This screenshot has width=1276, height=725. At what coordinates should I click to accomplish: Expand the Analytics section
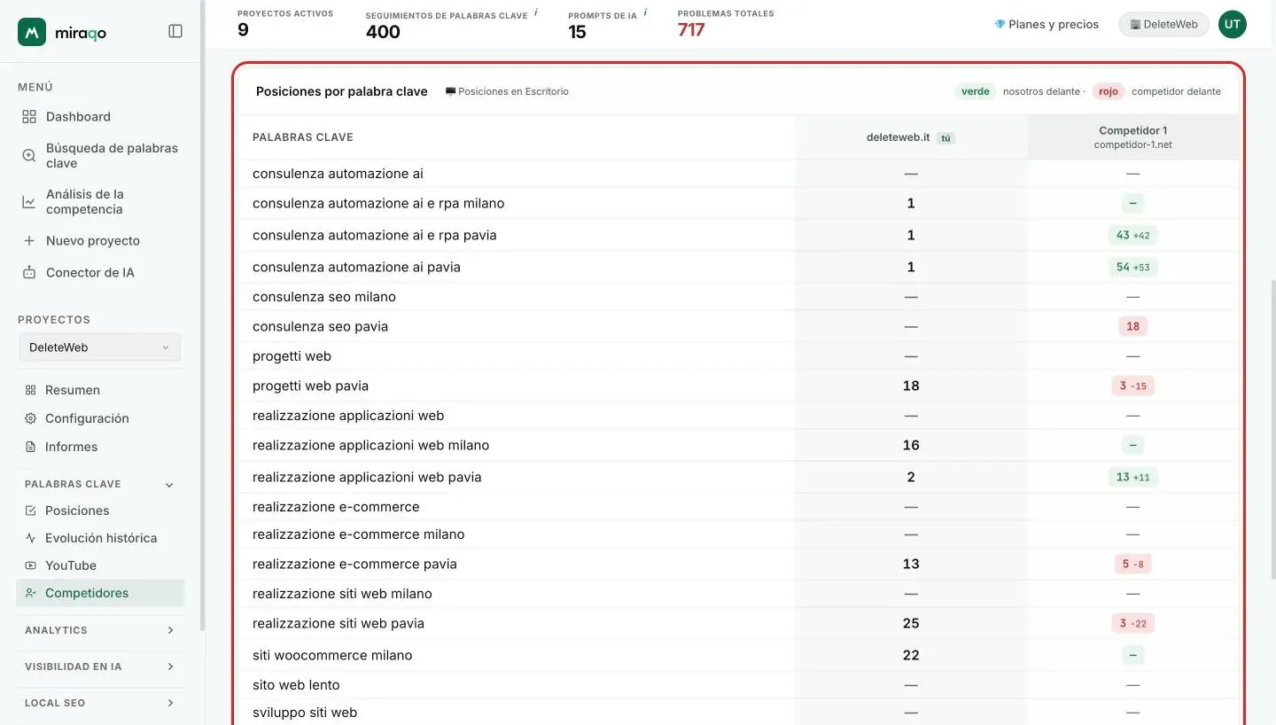[170, 630]
